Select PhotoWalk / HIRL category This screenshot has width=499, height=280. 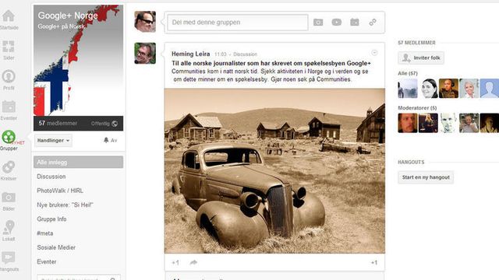coord(60,191)
